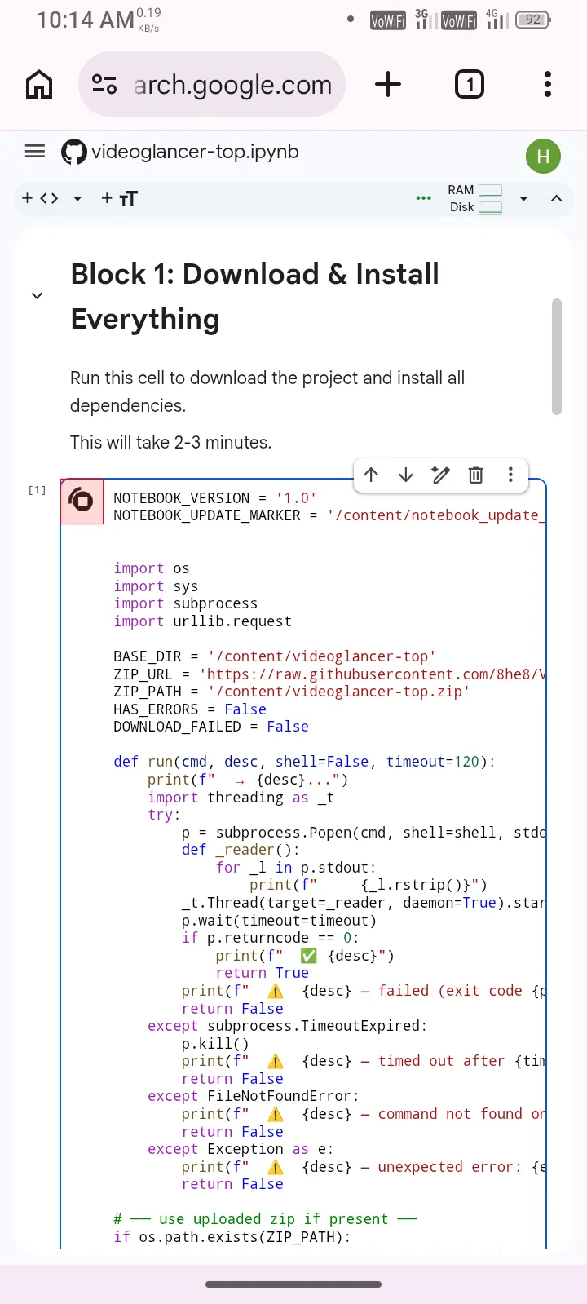Click the 'import urllib.request' line
The width and height of the screenshot is (587, 1304).
202,621
